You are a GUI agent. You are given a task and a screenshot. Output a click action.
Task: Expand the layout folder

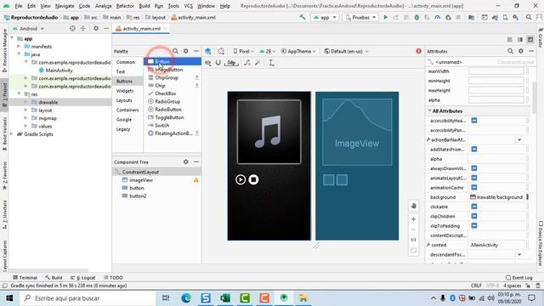point(25,110)
